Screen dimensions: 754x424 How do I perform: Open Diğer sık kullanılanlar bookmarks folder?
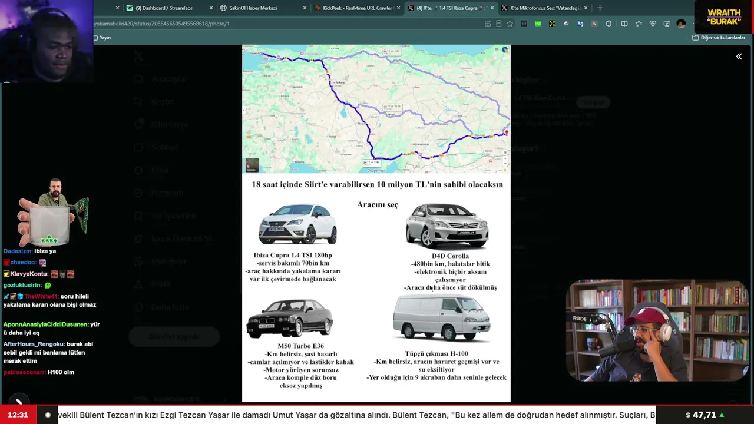click(719, 38)
